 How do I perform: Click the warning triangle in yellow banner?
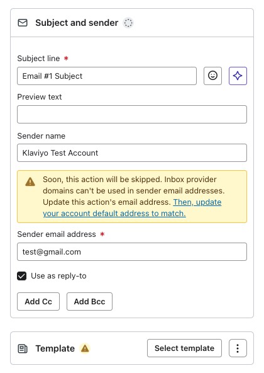coord(30,181)
